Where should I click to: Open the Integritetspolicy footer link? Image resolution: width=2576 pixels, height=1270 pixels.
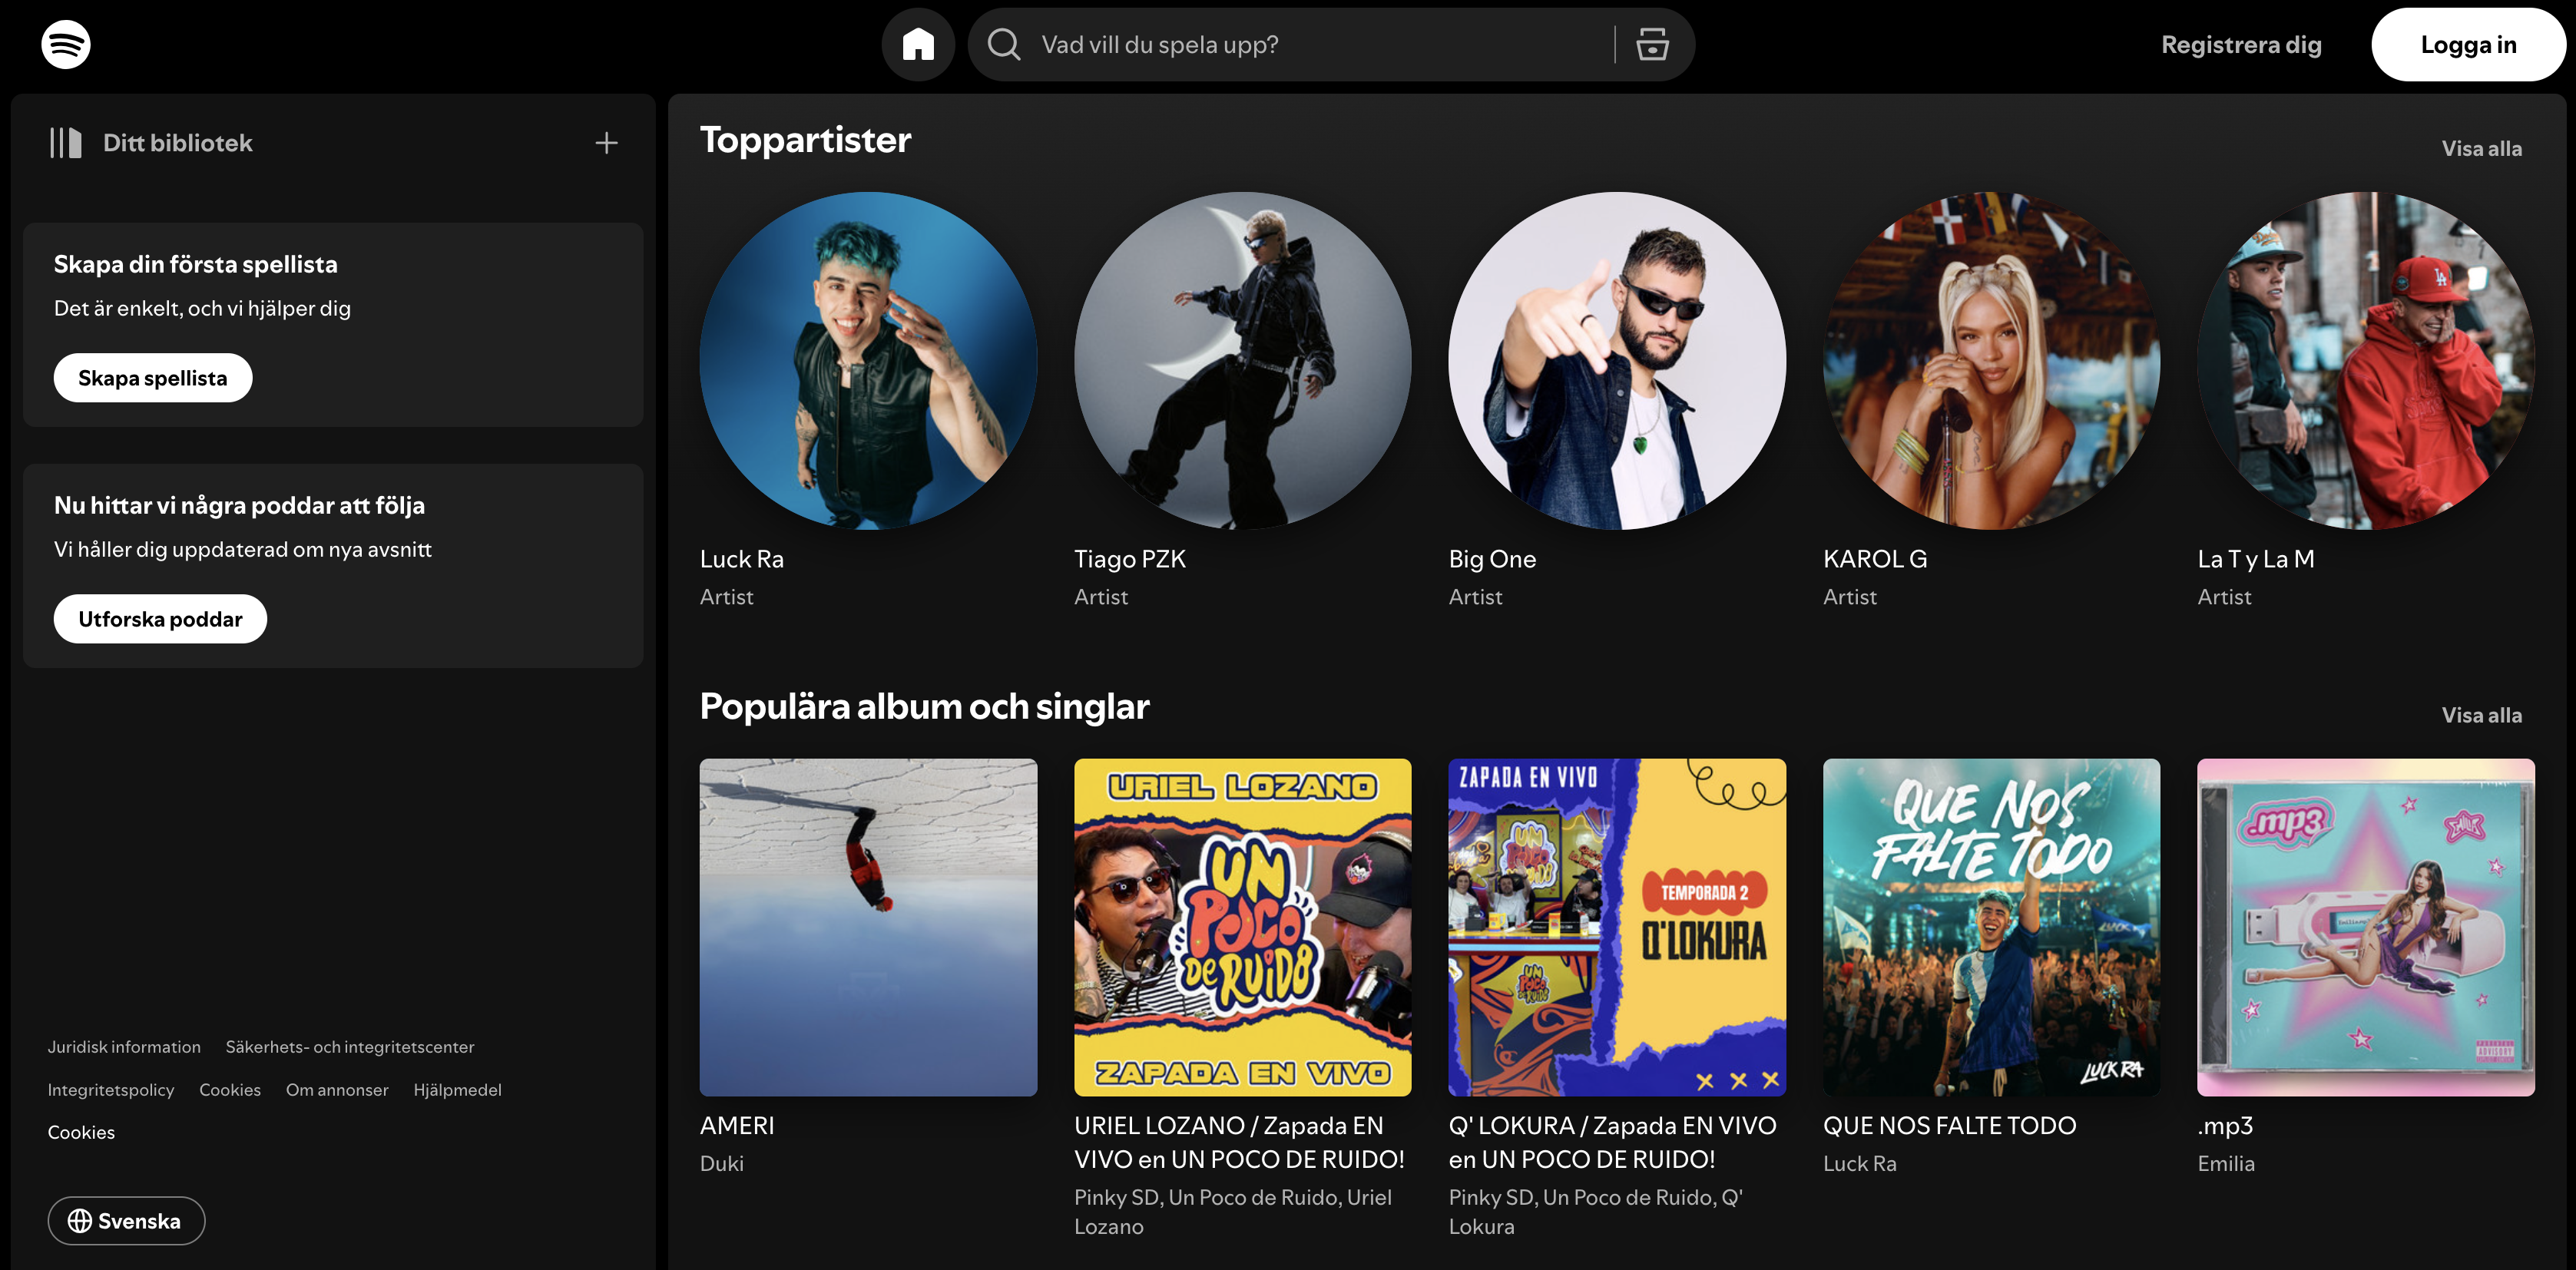point(111,1090)
